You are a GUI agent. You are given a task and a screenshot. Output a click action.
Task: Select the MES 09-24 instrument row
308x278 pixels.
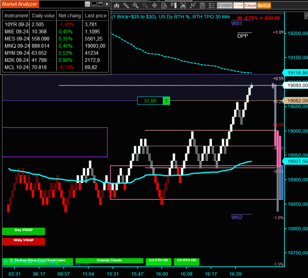[x=56, y=39]
